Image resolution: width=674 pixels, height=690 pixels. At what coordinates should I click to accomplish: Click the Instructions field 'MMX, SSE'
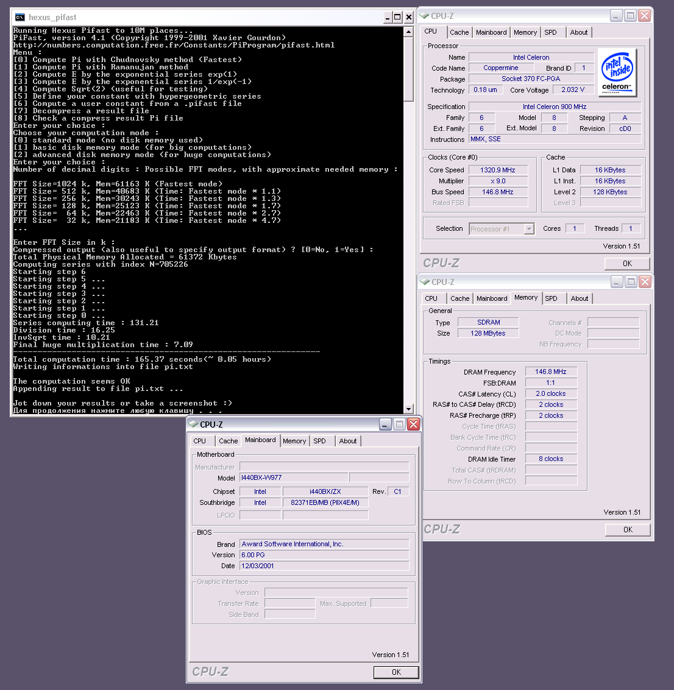[555, 139]
